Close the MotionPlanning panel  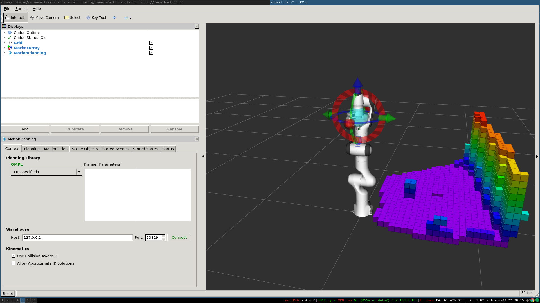(197, 139)
